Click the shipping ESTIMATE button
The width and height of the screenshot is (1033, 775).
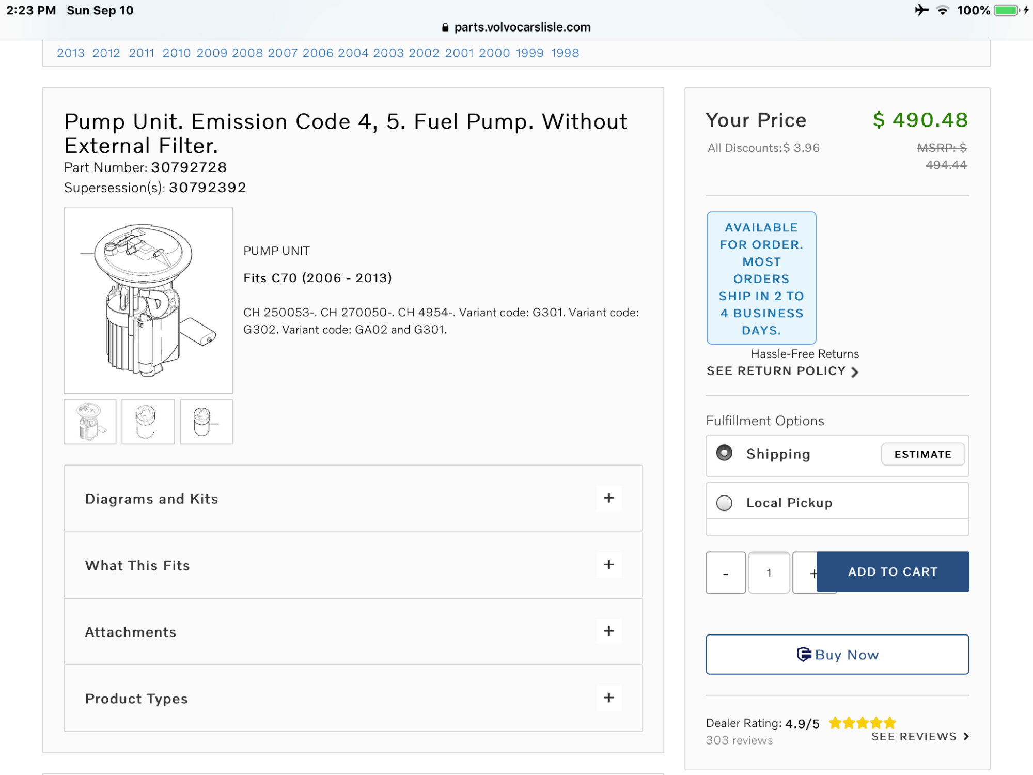[922, 454]
